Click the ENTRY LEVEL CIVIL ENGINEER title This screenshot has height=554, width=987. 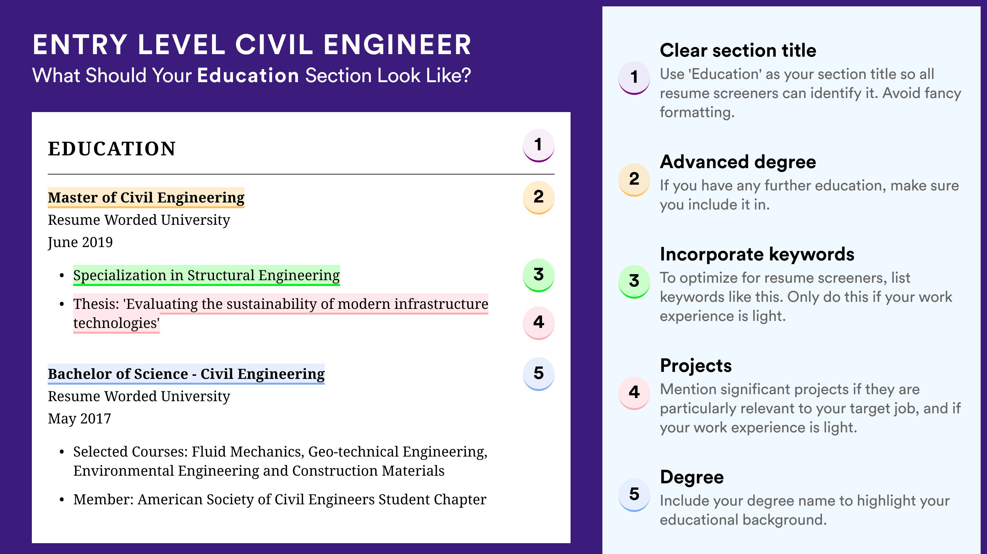(x=252, y=45)
